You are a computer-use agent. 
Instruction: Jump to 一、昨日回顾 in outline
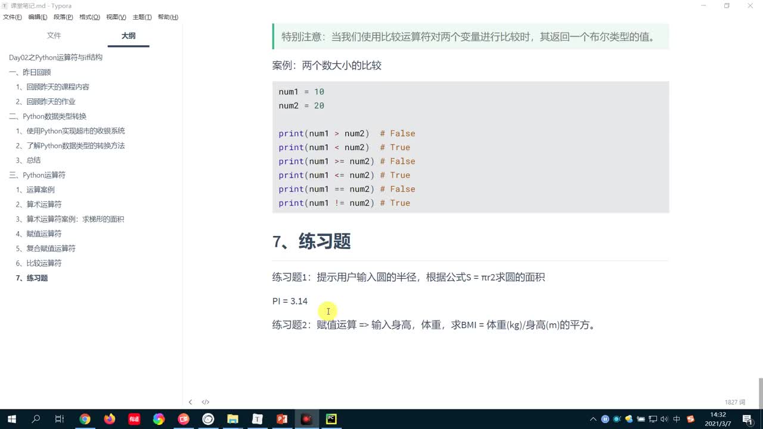pyautogui.click(x=30, y=73)
